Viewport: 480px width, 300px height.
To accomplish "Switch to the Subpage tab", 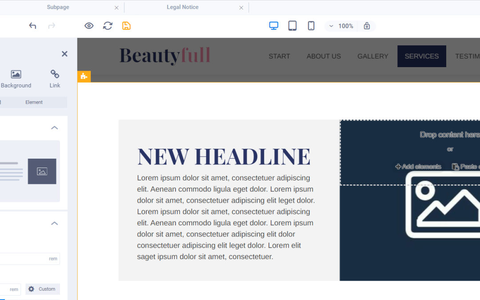I will 58,7.
